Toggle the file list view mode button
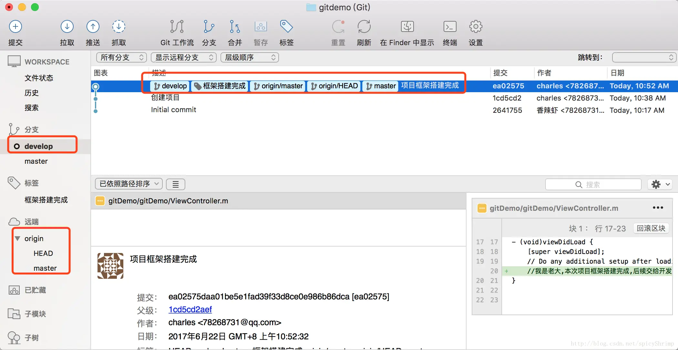Viewport: 678px width, 350px height. coord(175,184)
